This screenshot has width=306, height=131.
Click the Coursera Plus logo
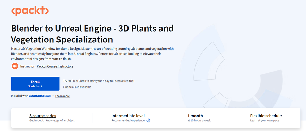(40, 96)
